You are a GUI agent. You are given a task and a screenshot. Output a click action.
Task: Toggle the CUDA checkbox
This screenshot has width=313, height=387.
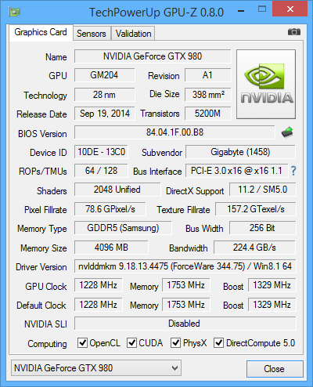click(131, 342)
